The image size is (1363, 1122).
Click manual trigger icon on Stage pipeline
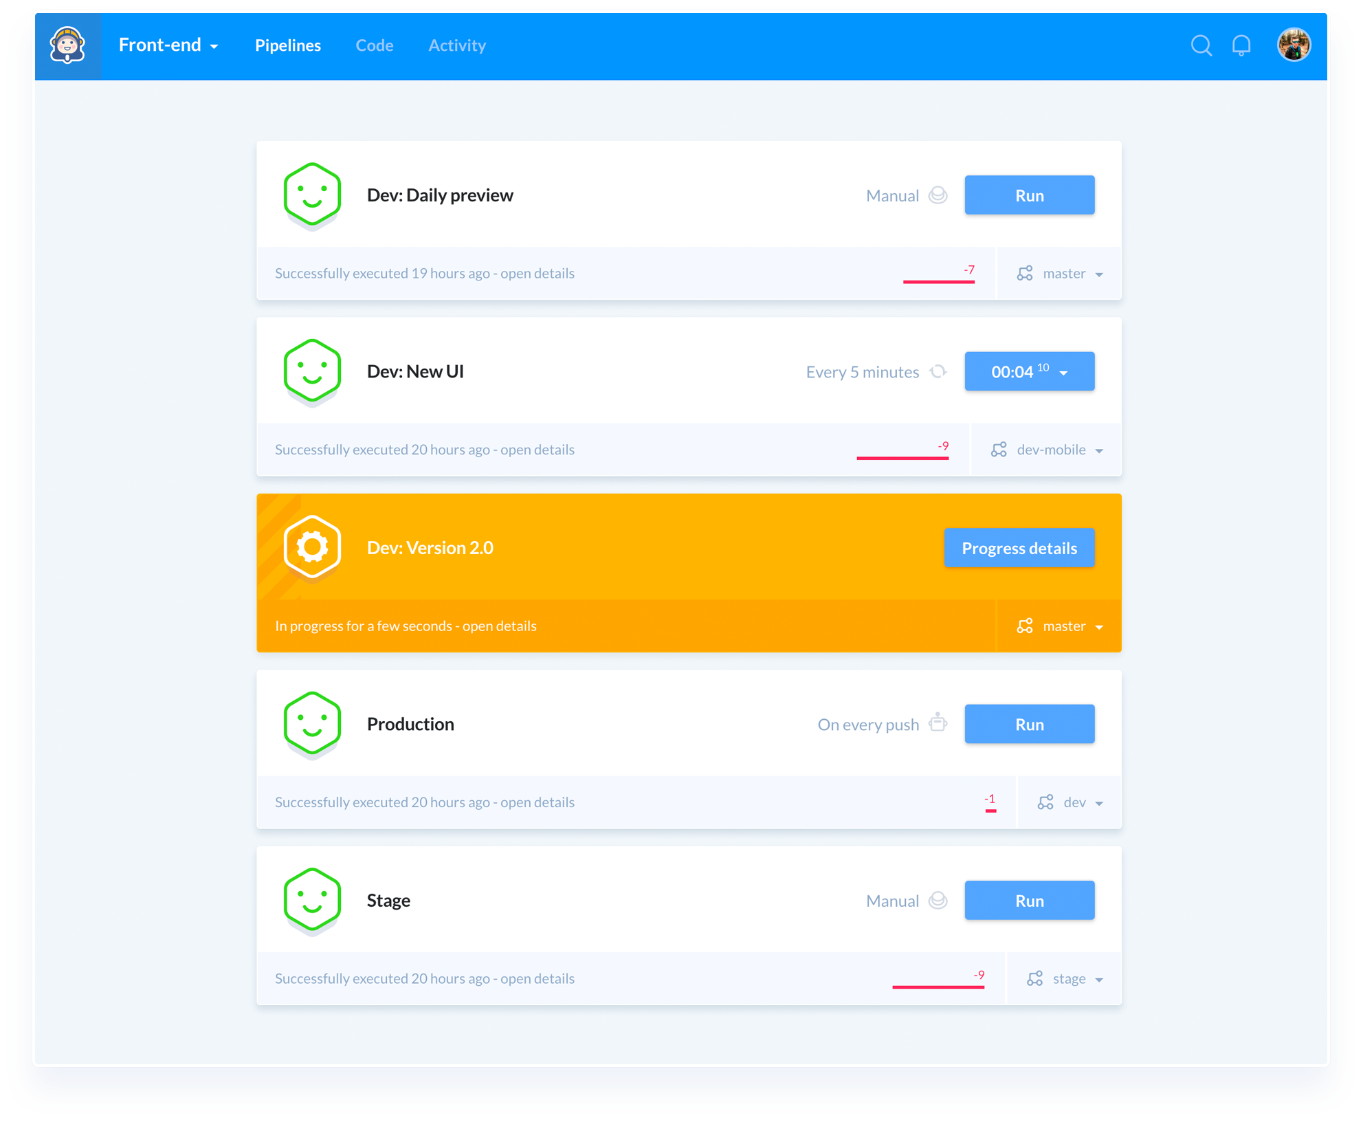click(x=938, y=900)
